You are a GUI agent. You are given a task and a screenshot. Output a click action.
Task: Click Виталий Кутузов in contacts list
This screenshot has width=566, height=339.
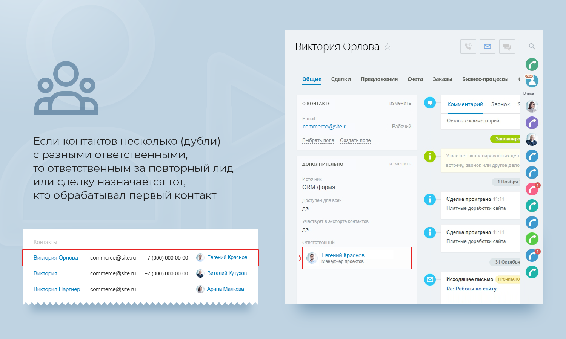(x=227, y=273)
